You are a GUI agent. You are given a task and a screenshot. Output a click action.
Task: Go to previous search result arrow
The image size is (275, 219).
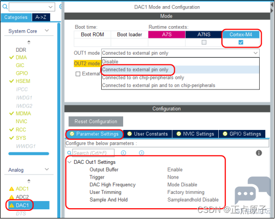point(124,153)
